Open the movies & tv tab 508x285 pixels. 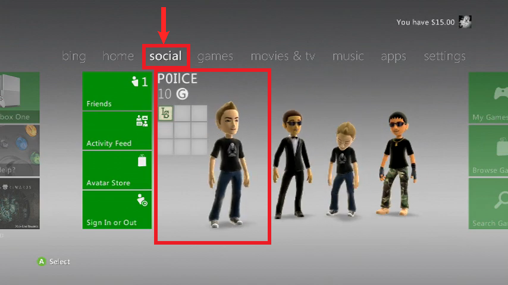tap(283, 56)
